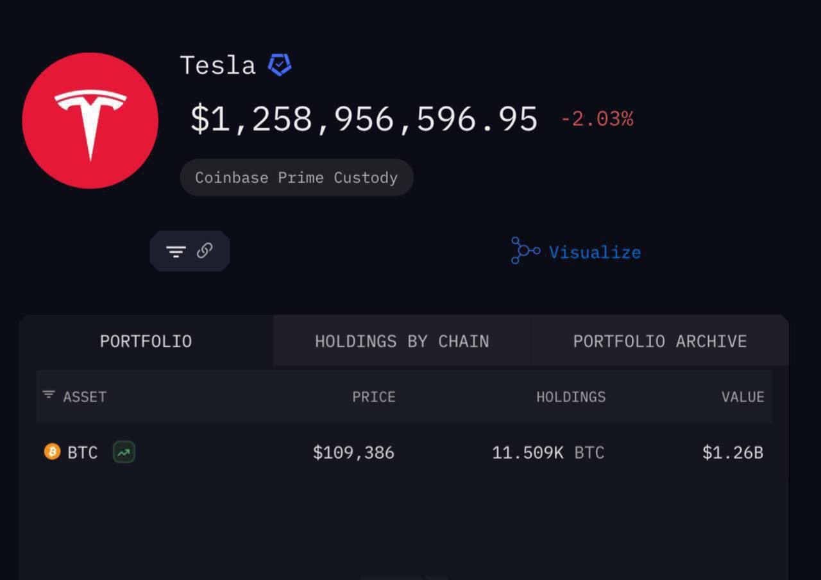Open the Portfolio Archive tab

click(x=659, y=341)
